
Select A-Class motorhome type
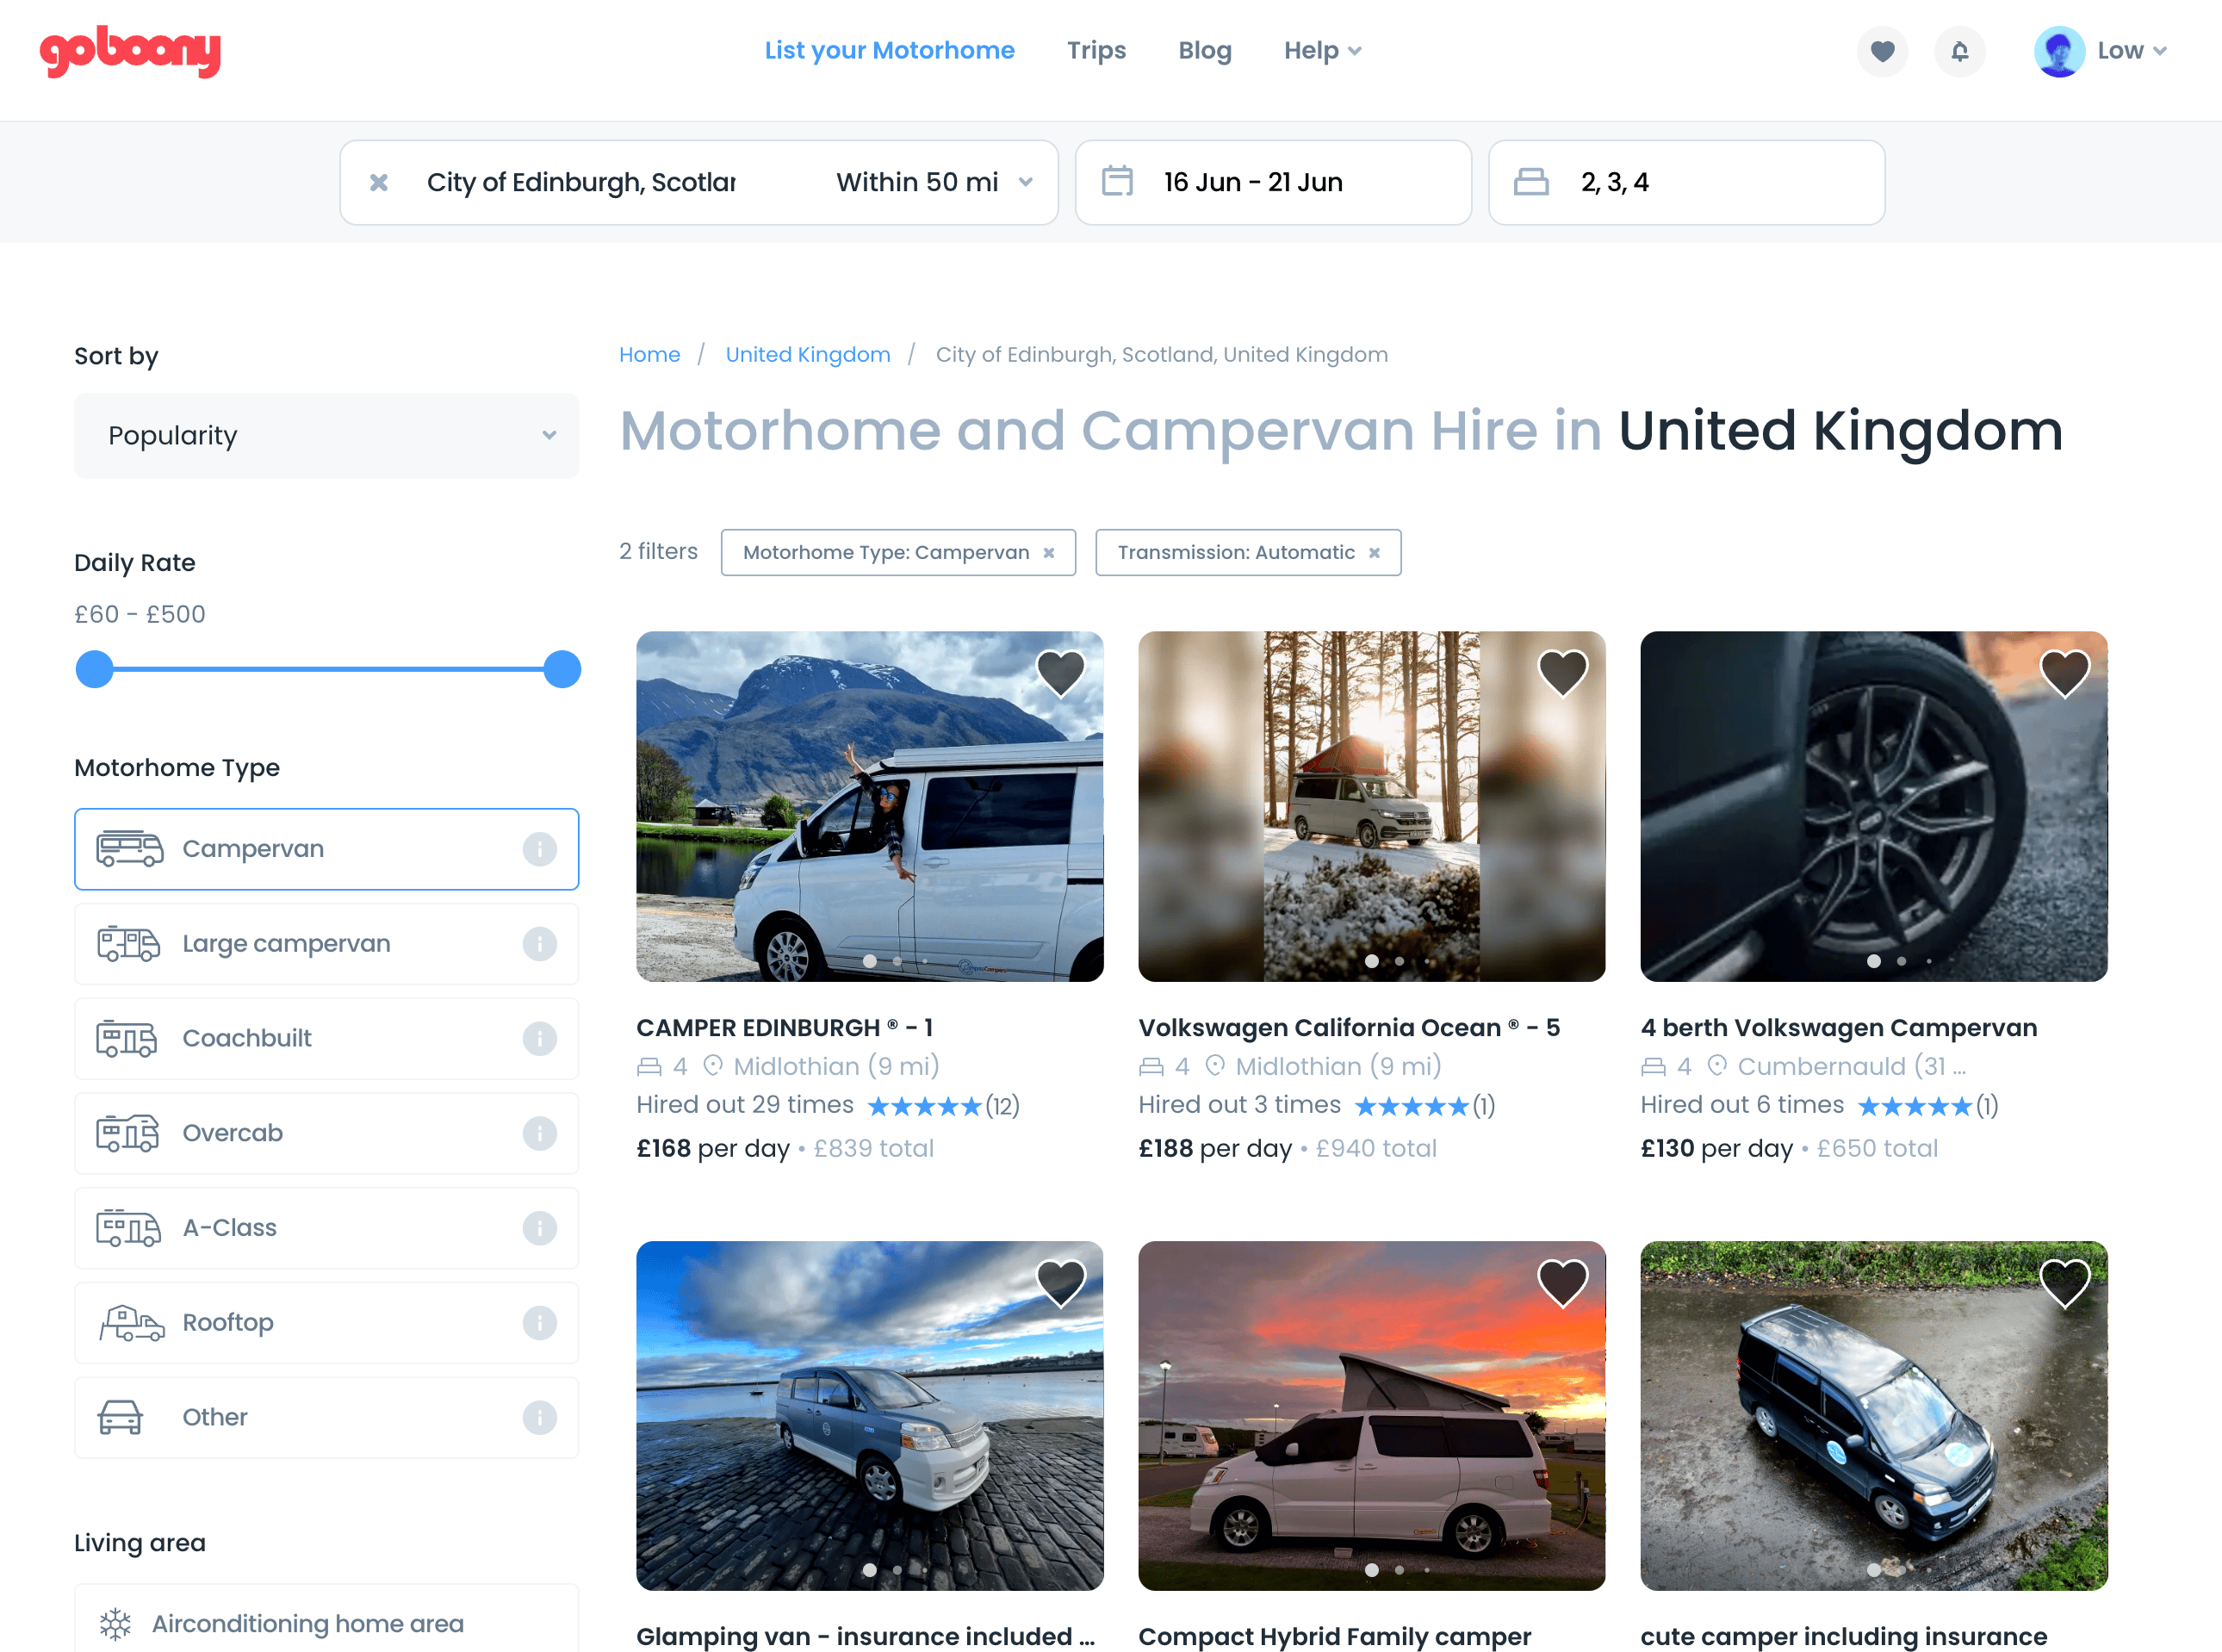(326, 1228)
